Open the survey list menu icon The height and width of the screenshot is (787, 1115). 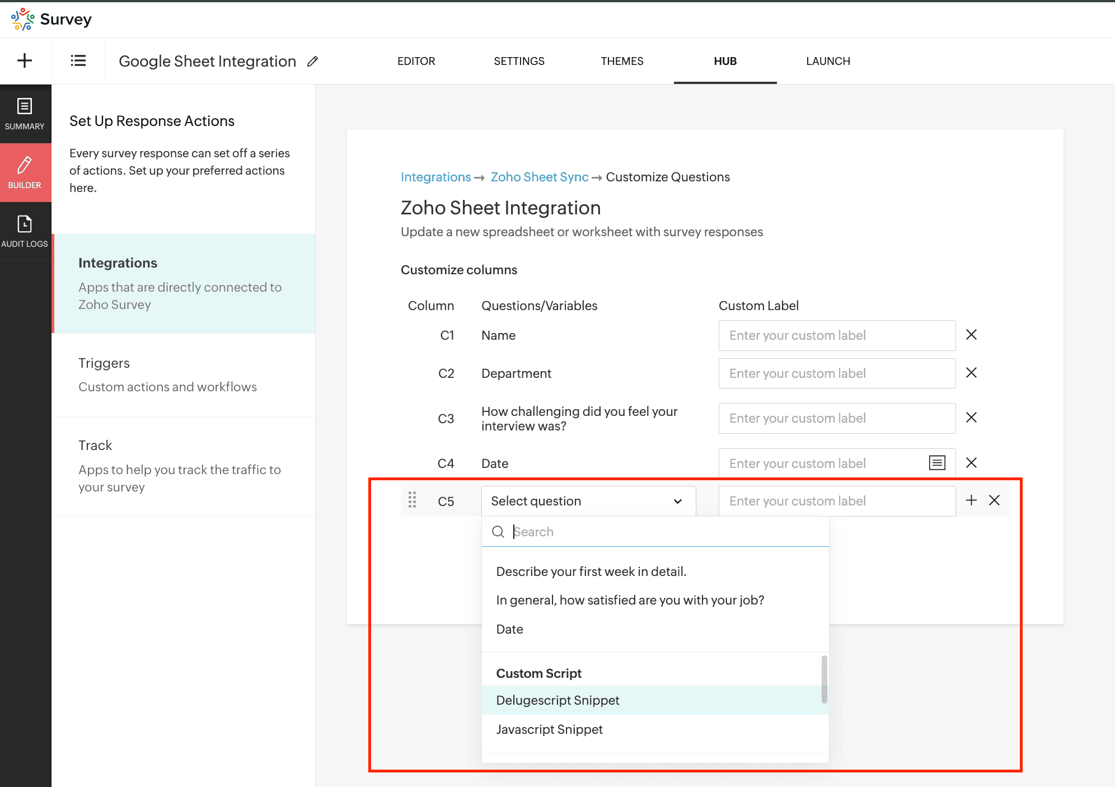pyautogui.click(x=78, y=60)
